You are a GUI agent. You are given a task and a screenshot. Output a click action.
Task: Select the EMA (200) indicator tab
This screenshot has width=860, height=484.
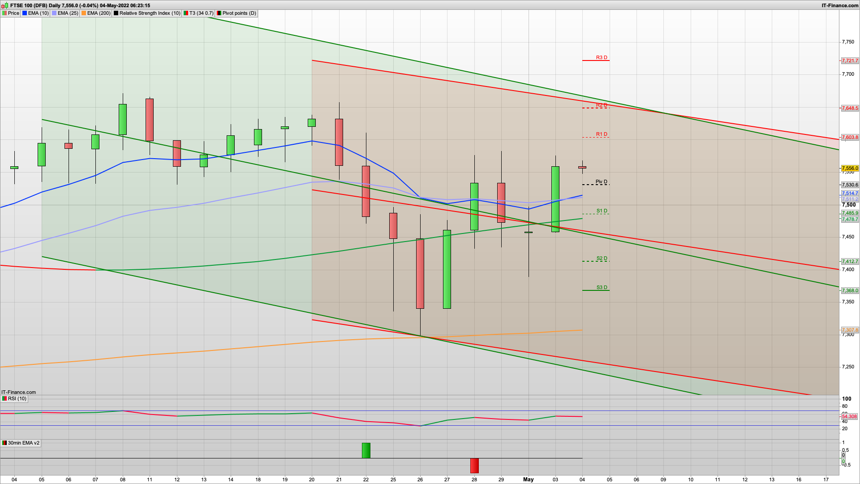point(99,13)
